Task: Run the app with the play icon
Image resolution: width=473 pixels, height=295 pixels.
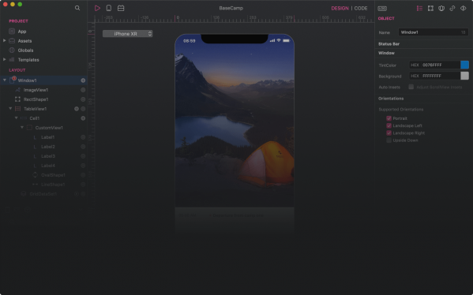Action: click(97, 8)
